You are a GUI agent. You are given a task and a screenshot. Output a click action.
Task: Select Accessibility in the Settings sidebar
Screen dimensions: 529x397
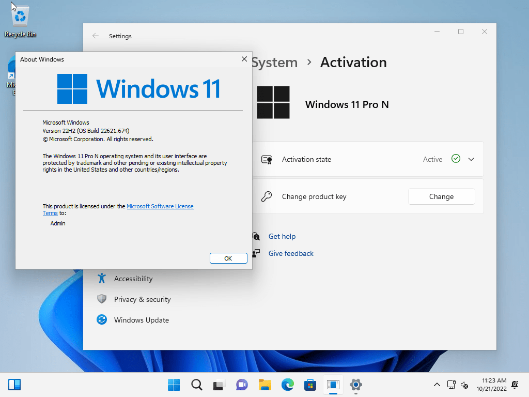coord(133,279)
